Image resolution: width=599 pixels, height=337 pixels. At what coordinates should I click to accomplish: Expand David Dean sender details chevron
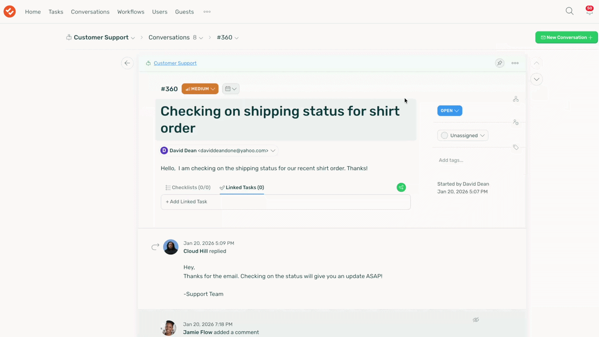click(x=273, y=151)
